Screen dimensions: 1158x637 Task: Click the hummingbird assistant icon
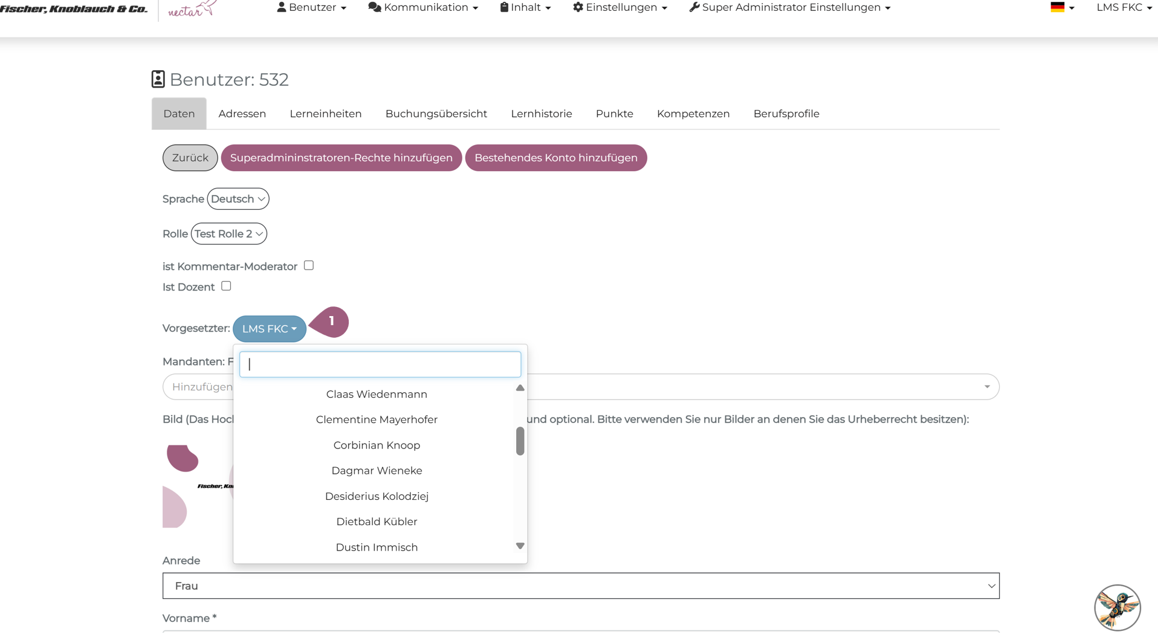pyautogui.click(x=1117, y=607)
